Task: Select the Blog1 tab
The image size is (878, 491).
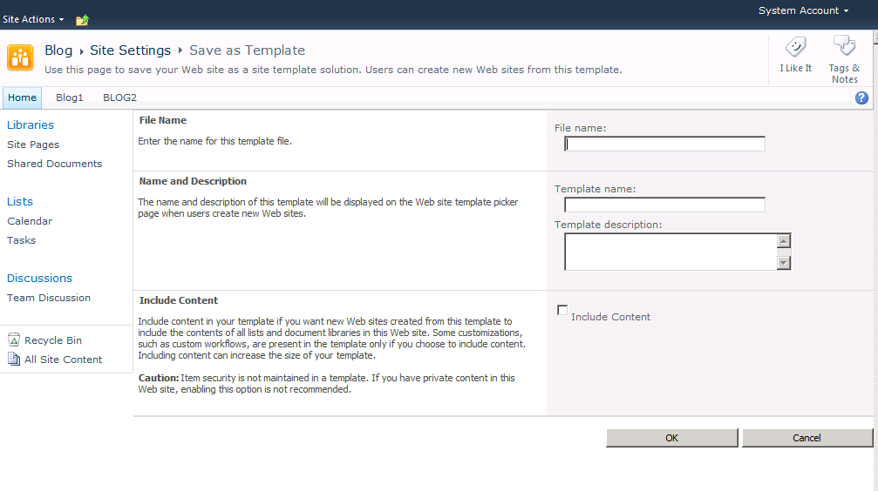Action: (70, 98)
